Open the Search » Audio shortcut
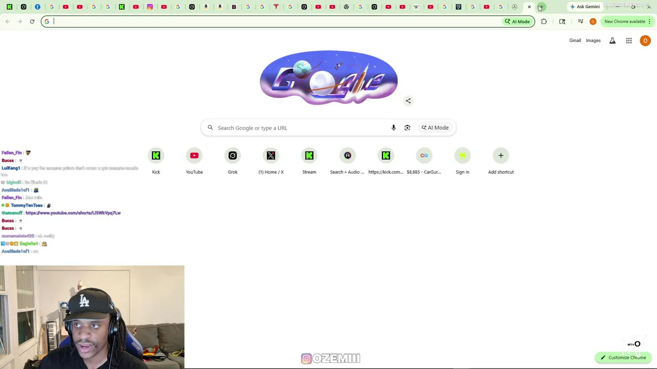The image size is (657, 369). coord(347,161)
